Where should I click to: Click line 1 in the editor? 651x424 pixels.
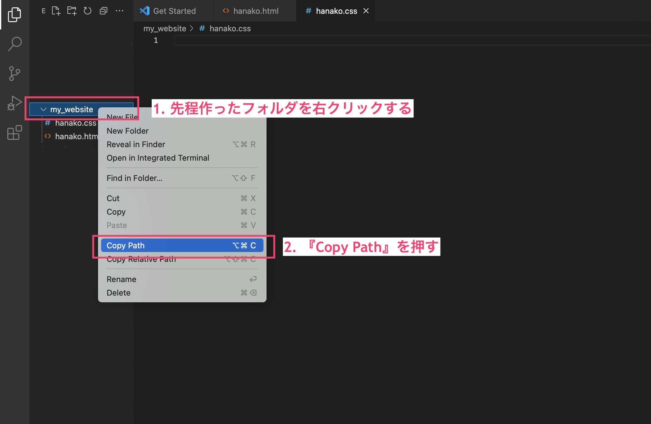point(306,40)
